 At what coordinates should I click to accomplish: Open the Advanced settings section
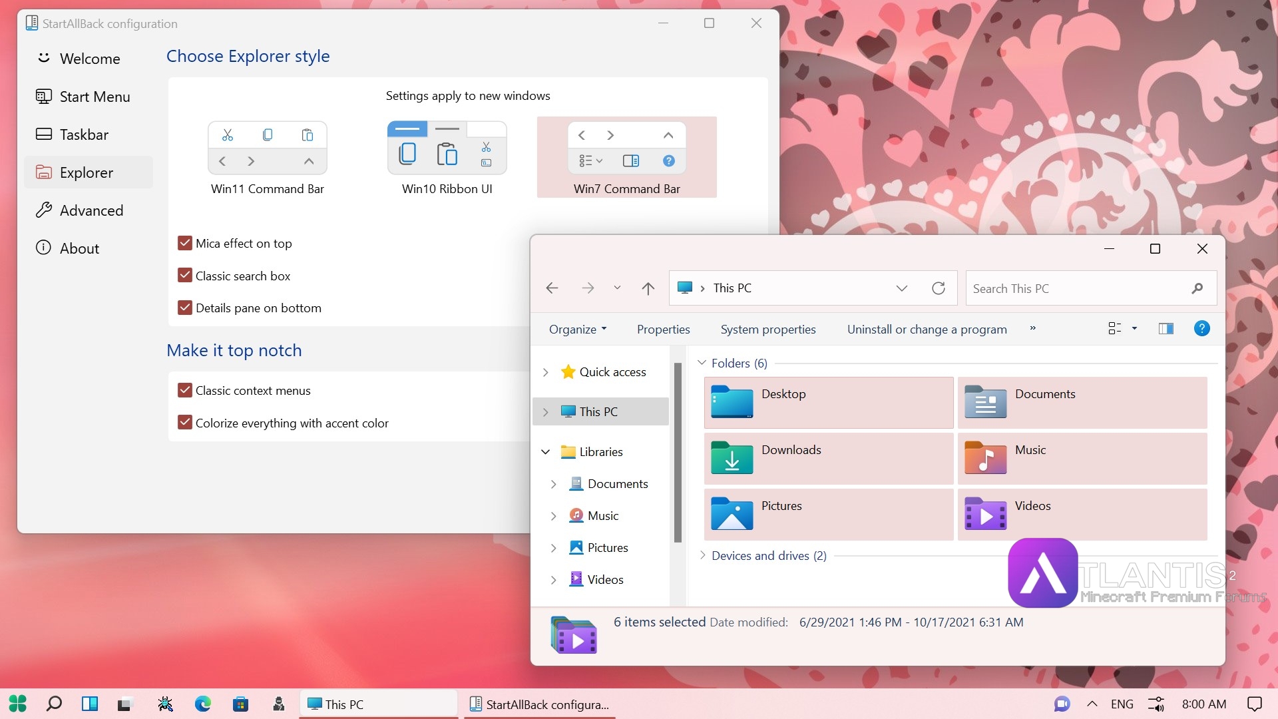[89, 210]
